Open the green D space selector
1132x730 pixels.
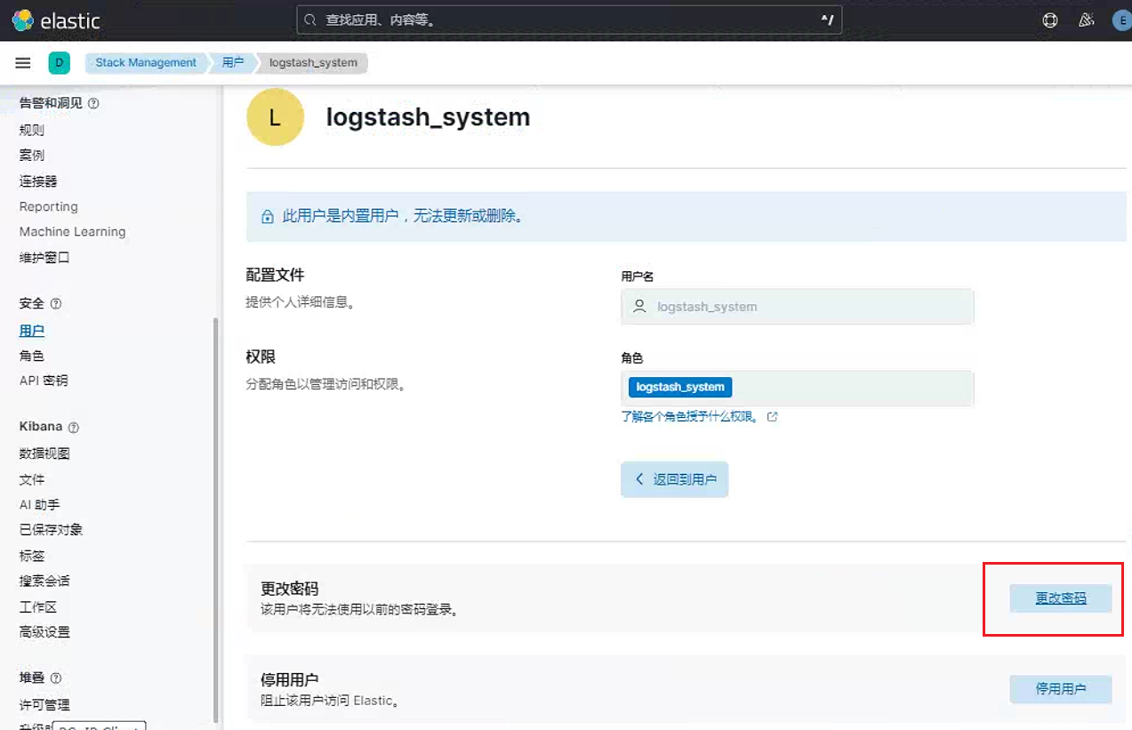click(59, 63)
